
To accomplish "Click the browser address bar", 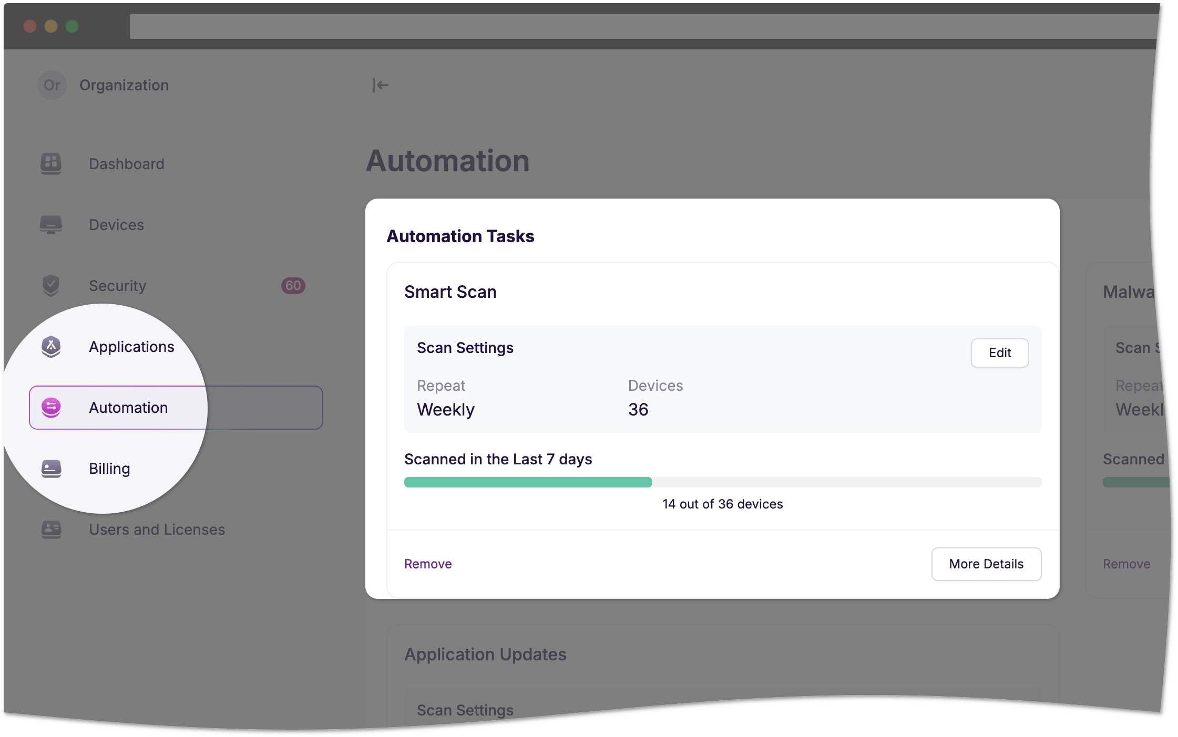I will [x=644, y=26].
